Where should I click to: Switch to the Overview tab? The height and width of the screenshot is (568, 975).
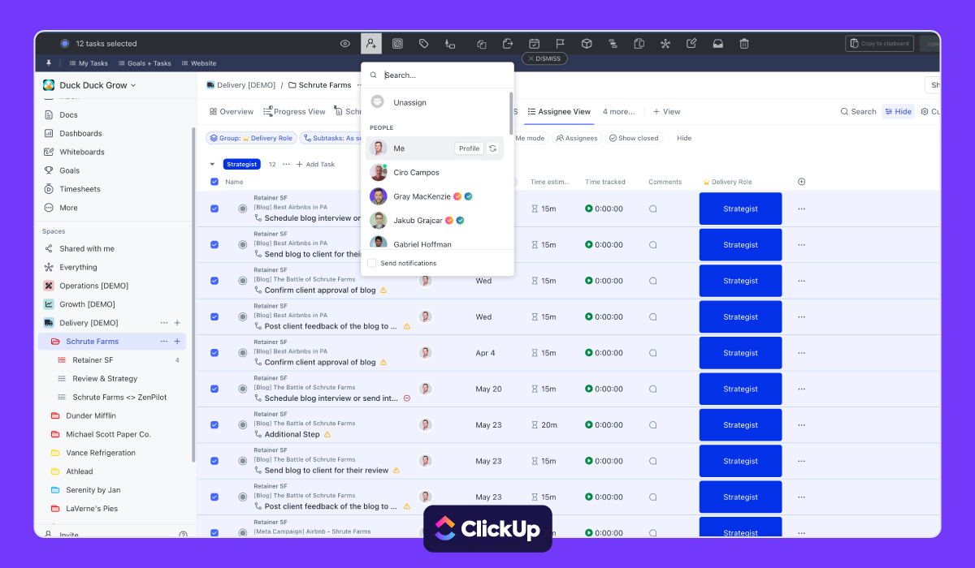coord(231,111)
